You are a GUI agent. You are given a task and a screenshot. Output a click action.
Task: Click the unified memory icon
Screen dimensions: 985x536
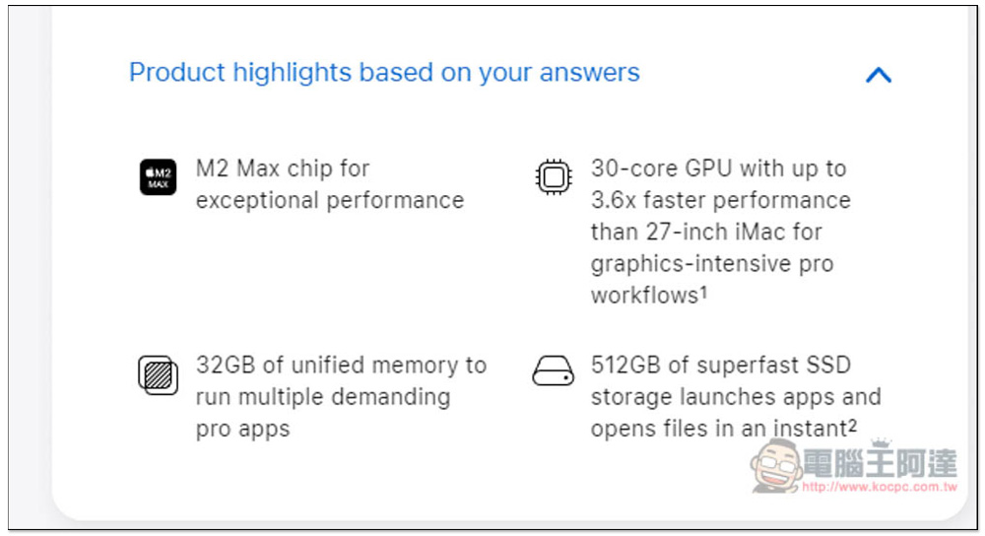pos(158,374)
